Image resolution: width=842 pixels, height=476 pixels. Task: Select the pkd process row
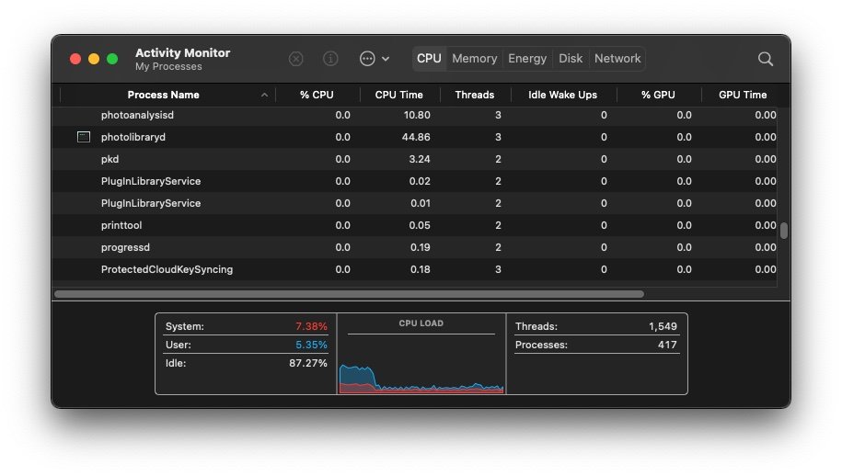click(x=414, y=159)
